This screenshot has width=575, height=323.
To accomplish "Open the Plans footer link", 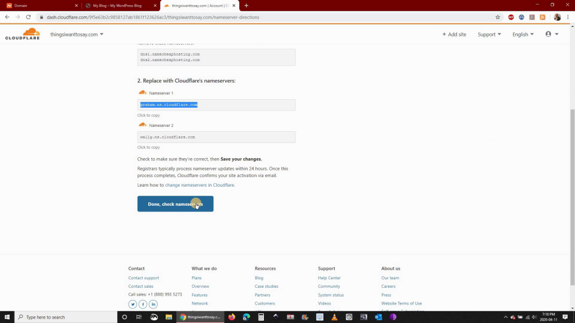I will coord(197,278).
